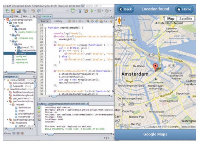Click the Open Project toolbar icon

point(19,11)
